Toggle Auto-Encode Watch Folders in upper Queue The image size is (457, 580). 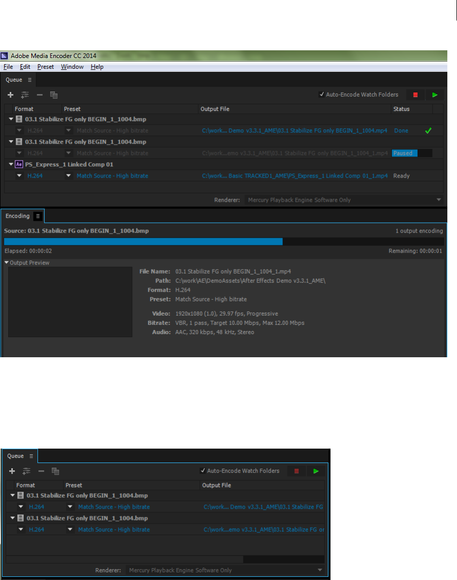coord(322,94)
